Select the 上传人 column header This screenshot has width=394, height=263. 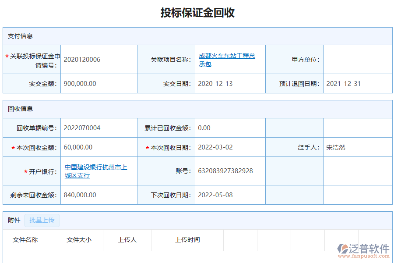pos(127,240)
